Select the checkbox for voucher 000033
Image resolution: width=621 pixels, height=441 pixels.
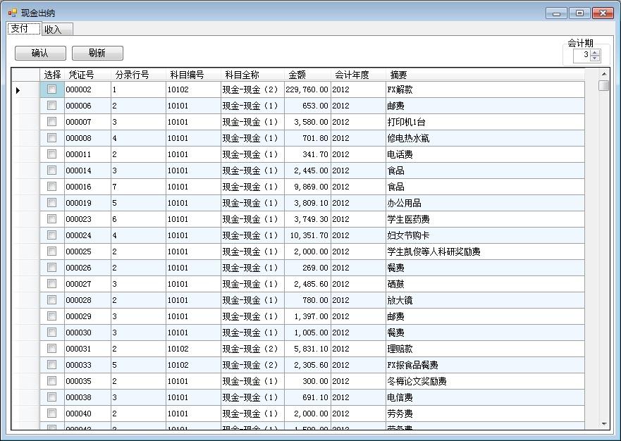point(52,365)
